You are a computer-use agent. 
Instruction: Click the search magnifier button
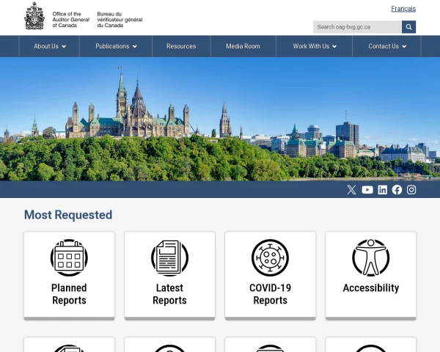(408, 27)
